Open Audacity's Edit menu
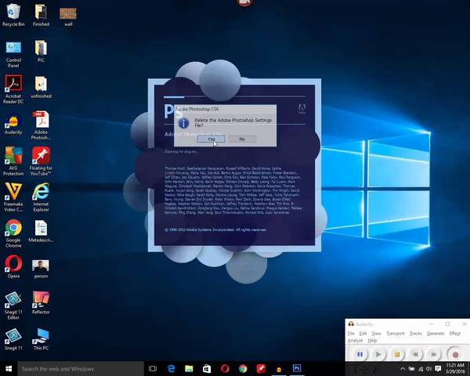470x376 pixels. (x=363, y=333)
